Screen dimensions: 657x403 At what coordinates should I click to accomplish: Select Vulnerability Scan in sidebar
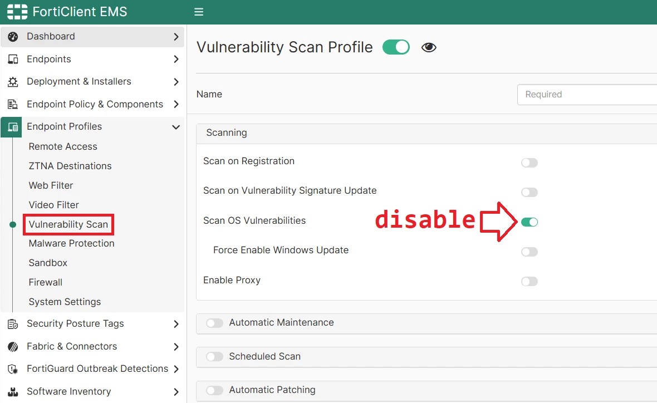coord(68,224)
